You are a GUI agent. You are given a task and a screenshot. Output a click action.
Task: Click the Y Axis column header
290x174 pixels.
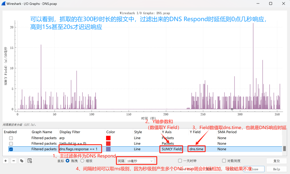pyautogui.click(x=167, y=132)
